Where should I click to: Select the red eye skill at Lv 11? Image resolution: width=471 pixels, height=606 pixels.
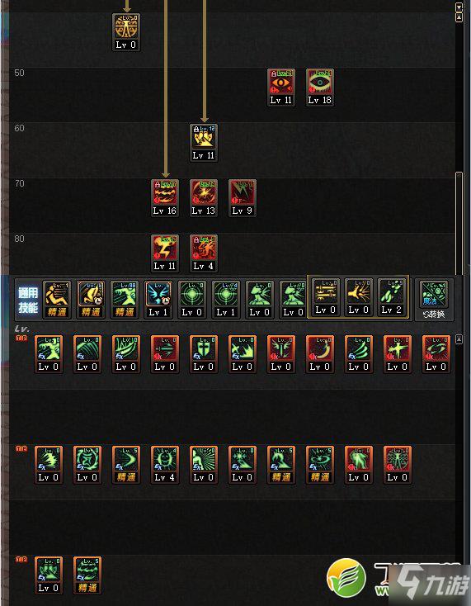pos(281,88)
